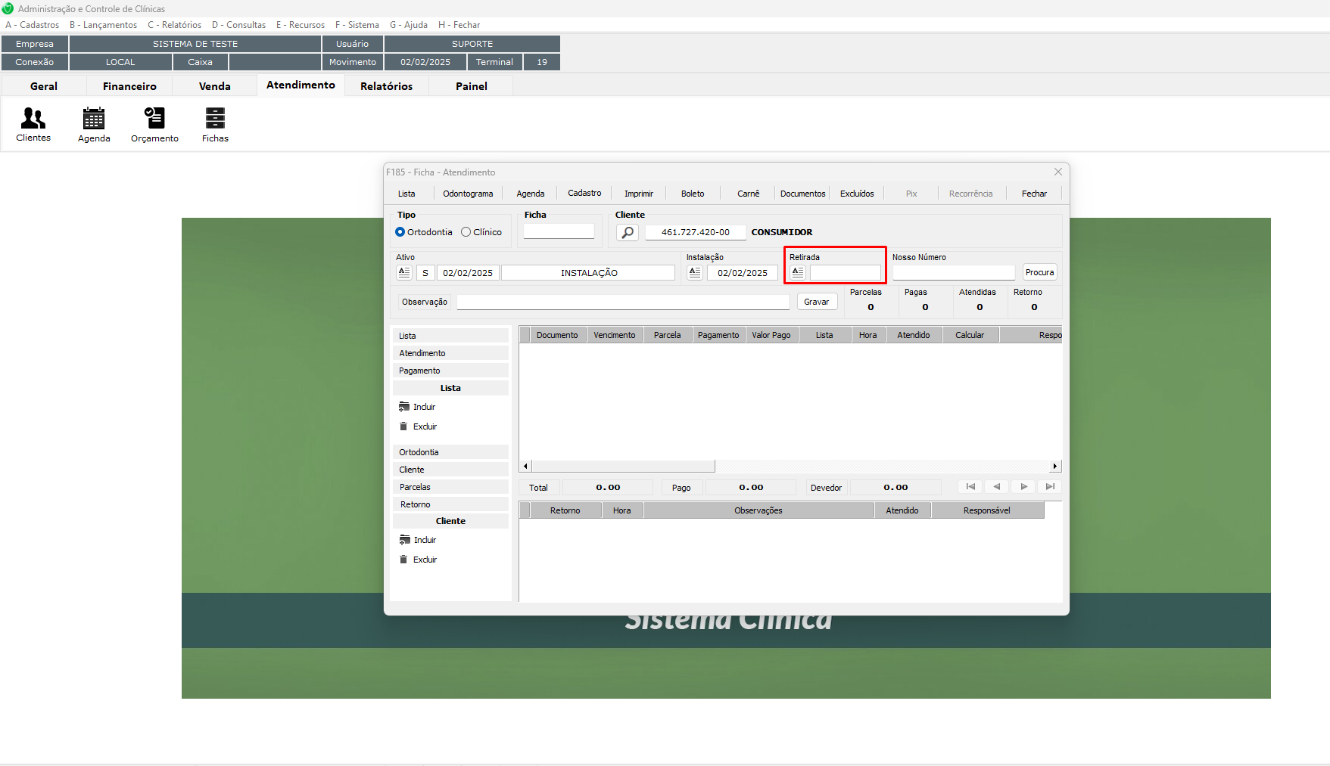The height and width of the screenshot is (766, 1330).
Task: Click Incluir under the Lista section
Action: coord(417,407)
